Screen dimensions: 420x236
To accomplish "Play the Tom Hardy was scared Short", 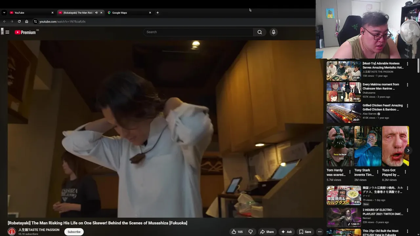I will click(x=340, y=146).
